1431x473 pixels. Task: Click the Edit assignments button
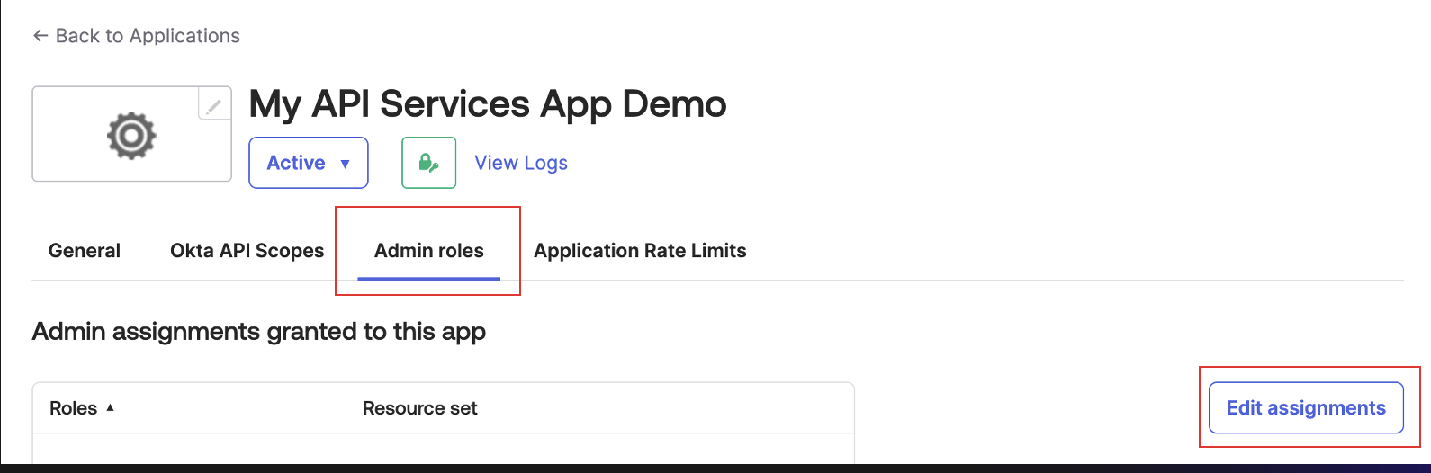[1306, 407]
